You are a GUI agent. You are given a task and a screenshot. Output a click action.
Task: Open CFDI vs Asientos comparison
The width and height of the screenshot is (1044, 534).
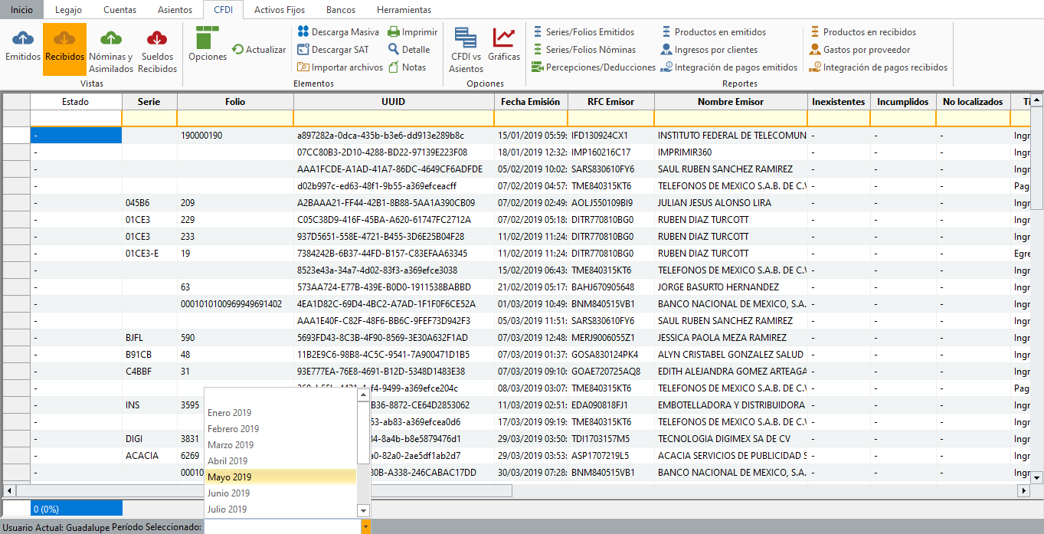(466, 49)
